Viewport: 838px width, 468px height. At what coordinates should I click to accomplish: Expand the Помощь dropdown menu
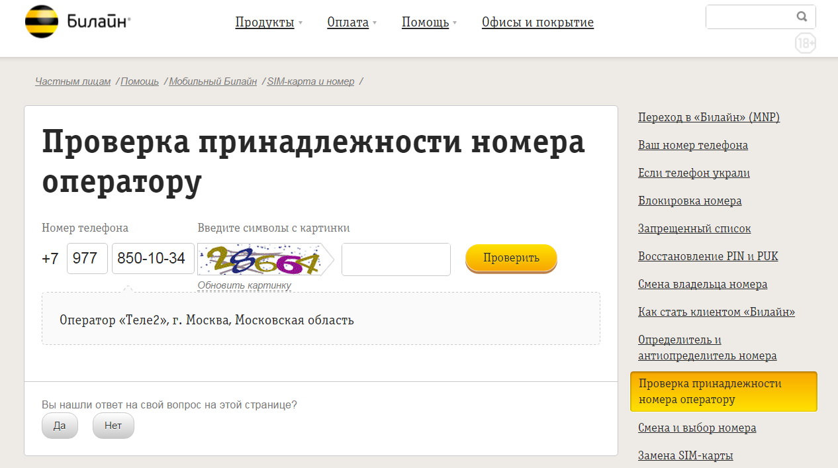(x=428, y=23)
